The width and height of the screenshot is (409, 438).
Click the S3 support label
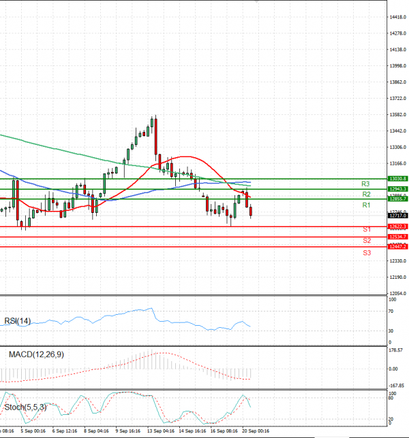[x=367, y=253]
